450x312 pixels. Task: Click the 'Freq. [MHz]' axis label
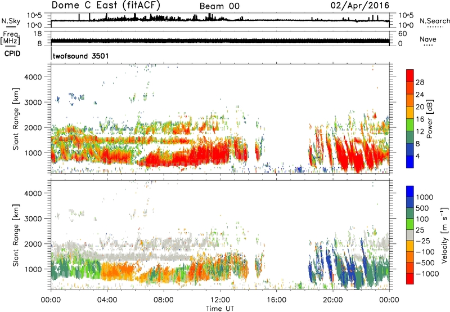tap(10, 38)
